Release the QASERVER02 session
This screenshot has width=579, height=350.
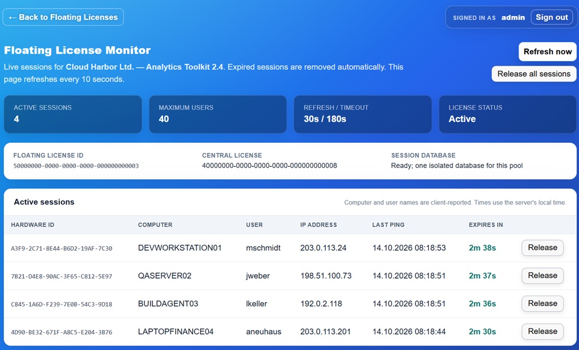542,276
